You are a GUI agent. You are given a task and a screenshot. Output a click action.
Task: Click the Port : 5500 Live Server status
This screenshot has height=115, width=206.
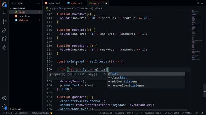pyautogui.click(x=172, y=113)
